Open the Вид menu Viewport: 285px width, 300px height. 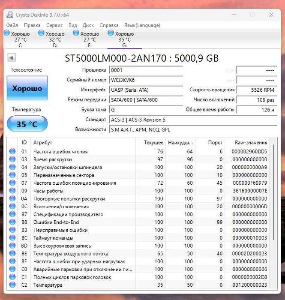pos(73,25)
